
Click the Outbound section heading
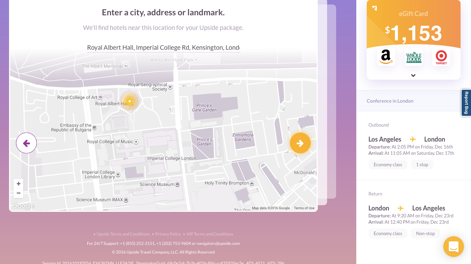click(379, 125)
